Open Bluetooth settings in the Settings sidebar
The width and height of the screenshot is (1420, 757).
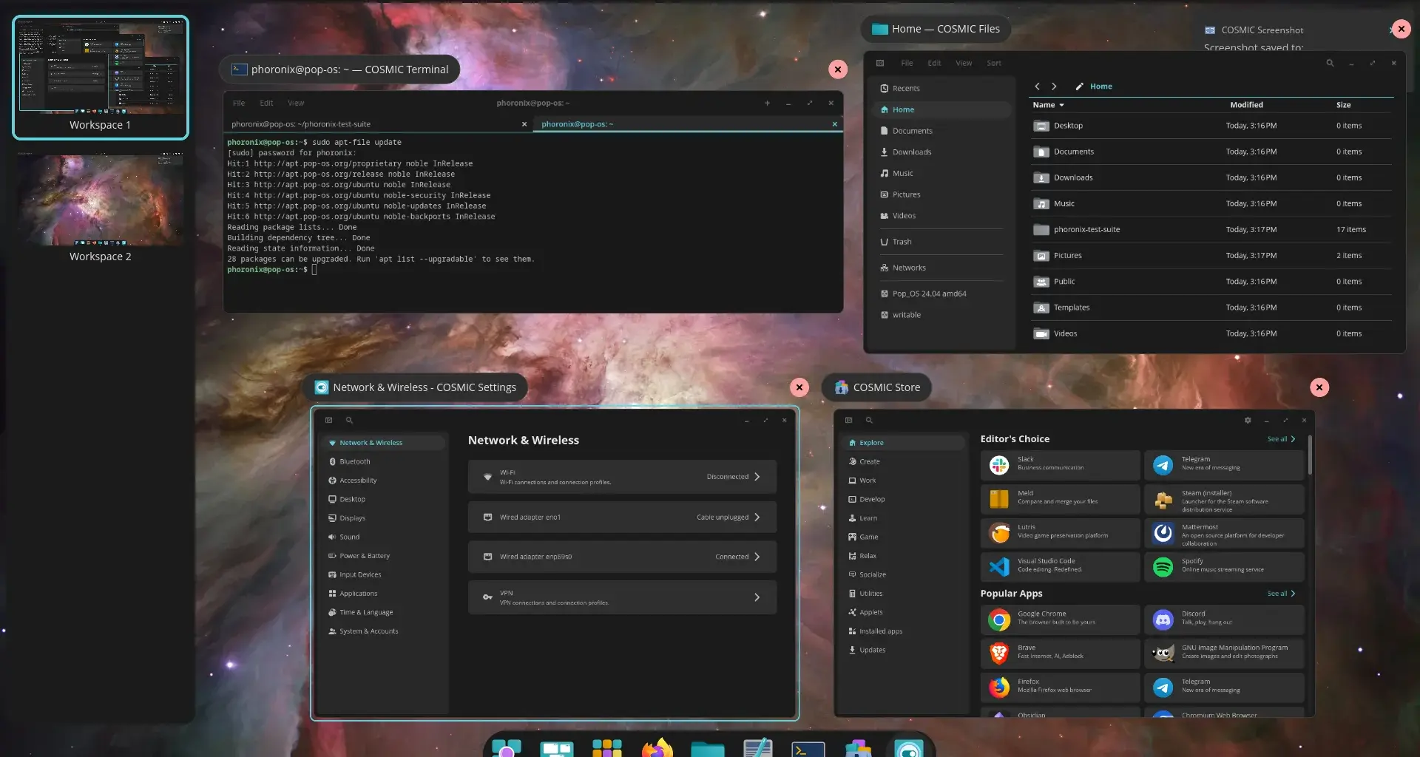(x=354, y=461)
